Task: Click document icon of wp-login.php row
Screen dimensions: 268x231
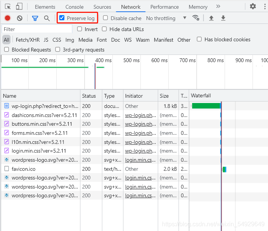Action: tap(6, 106)
